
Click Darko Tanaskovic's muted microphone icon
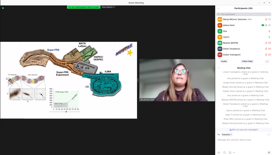click(x=266, y=49)
